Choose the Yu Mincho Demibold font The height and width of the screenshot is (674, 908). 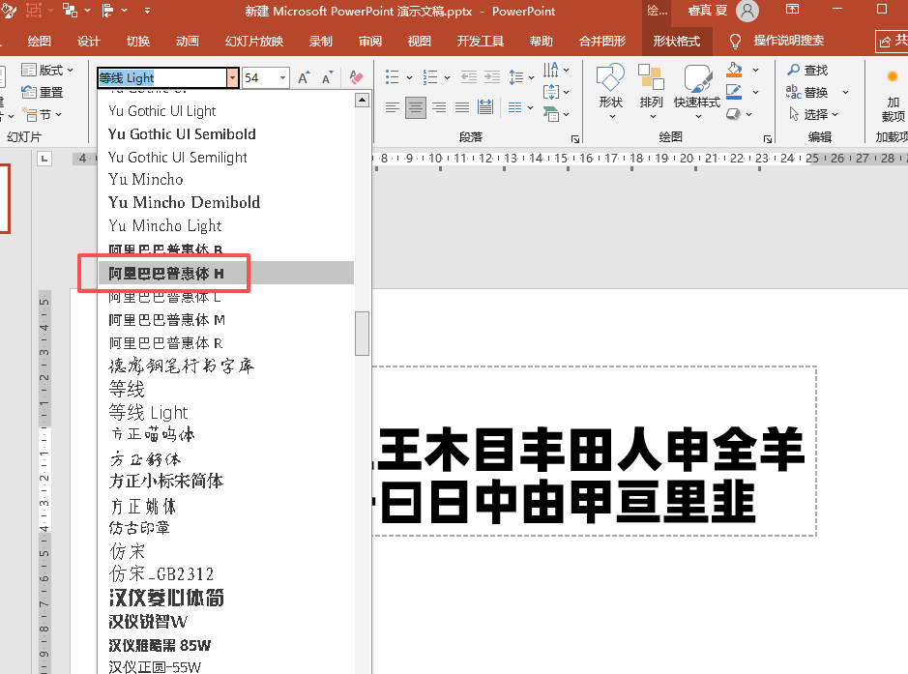click(226, 203)
